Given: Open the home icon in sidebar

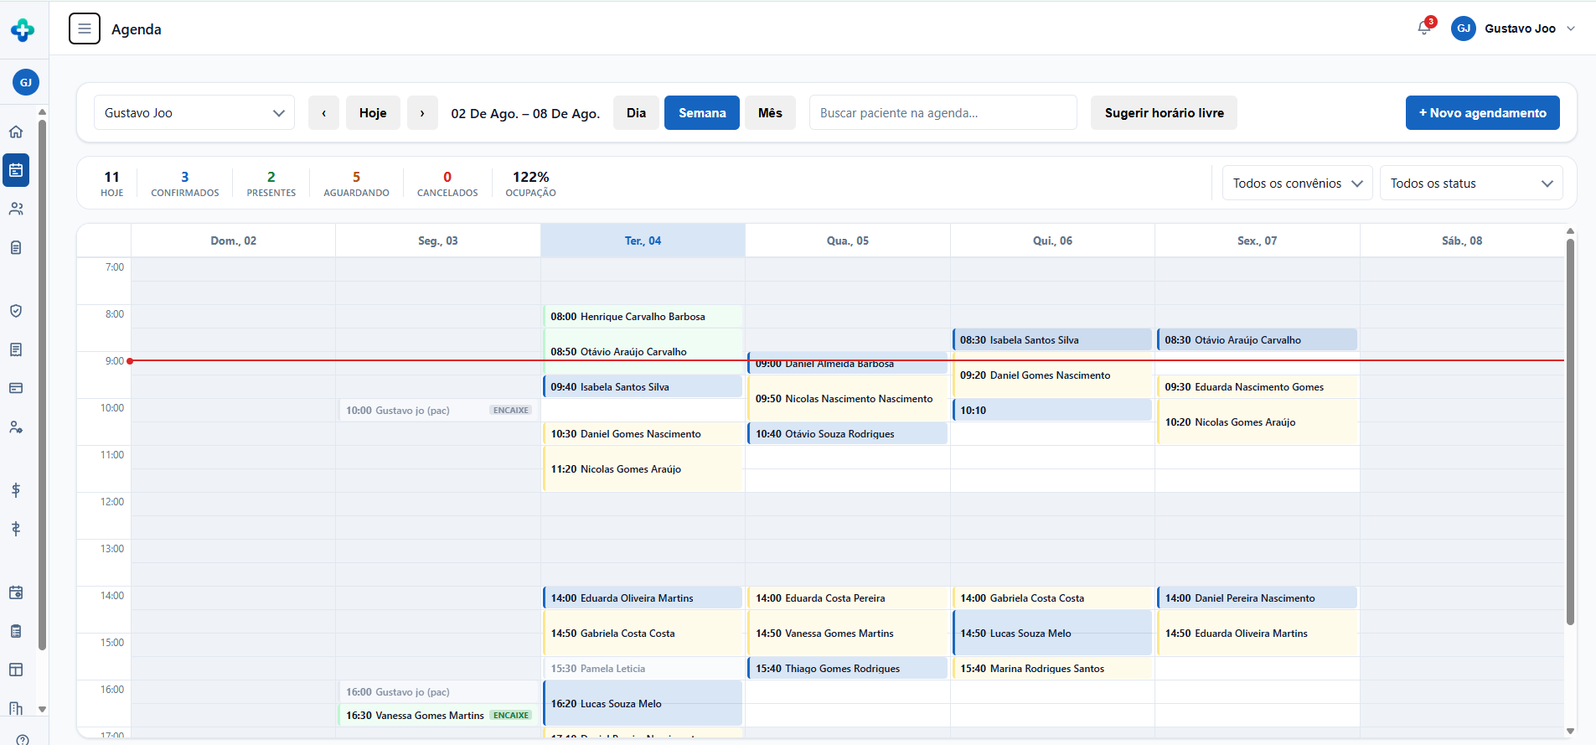Looking at the screenshot, I should (16, 132).
